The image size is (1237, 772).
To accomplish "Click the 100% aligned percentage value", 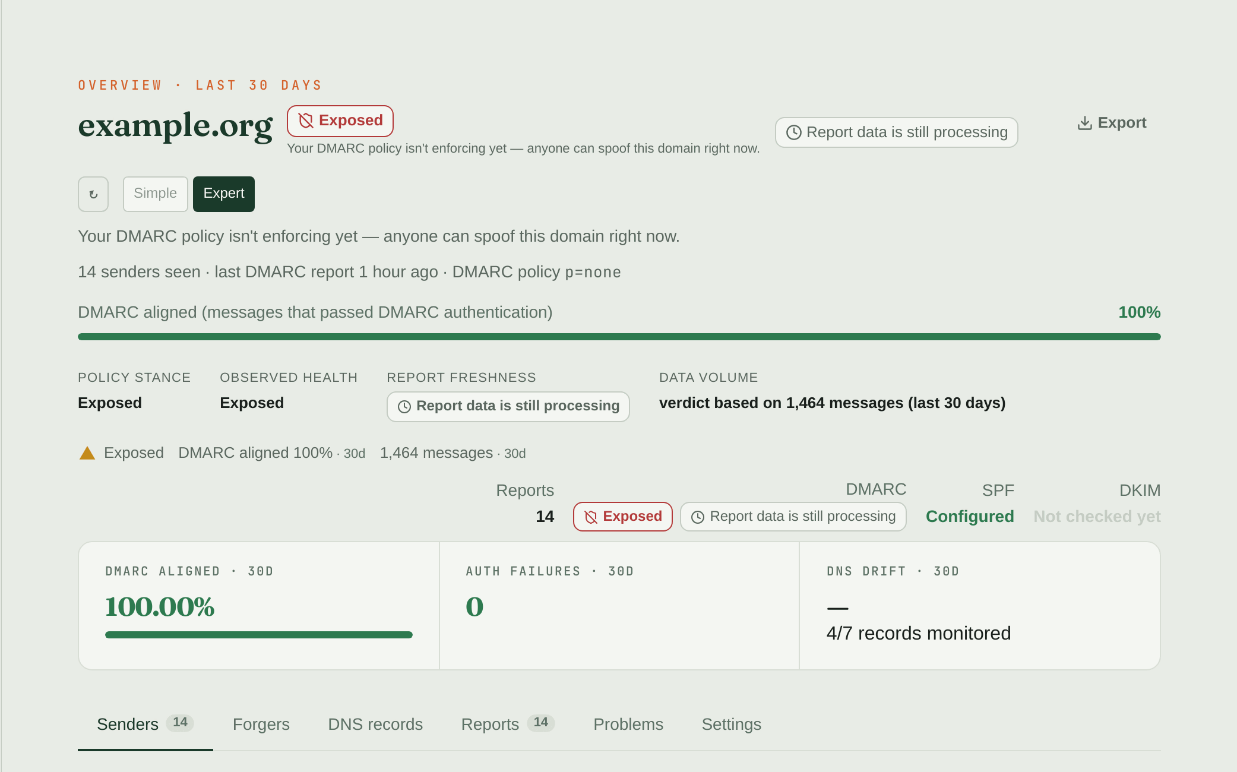I will point(1139,312).
